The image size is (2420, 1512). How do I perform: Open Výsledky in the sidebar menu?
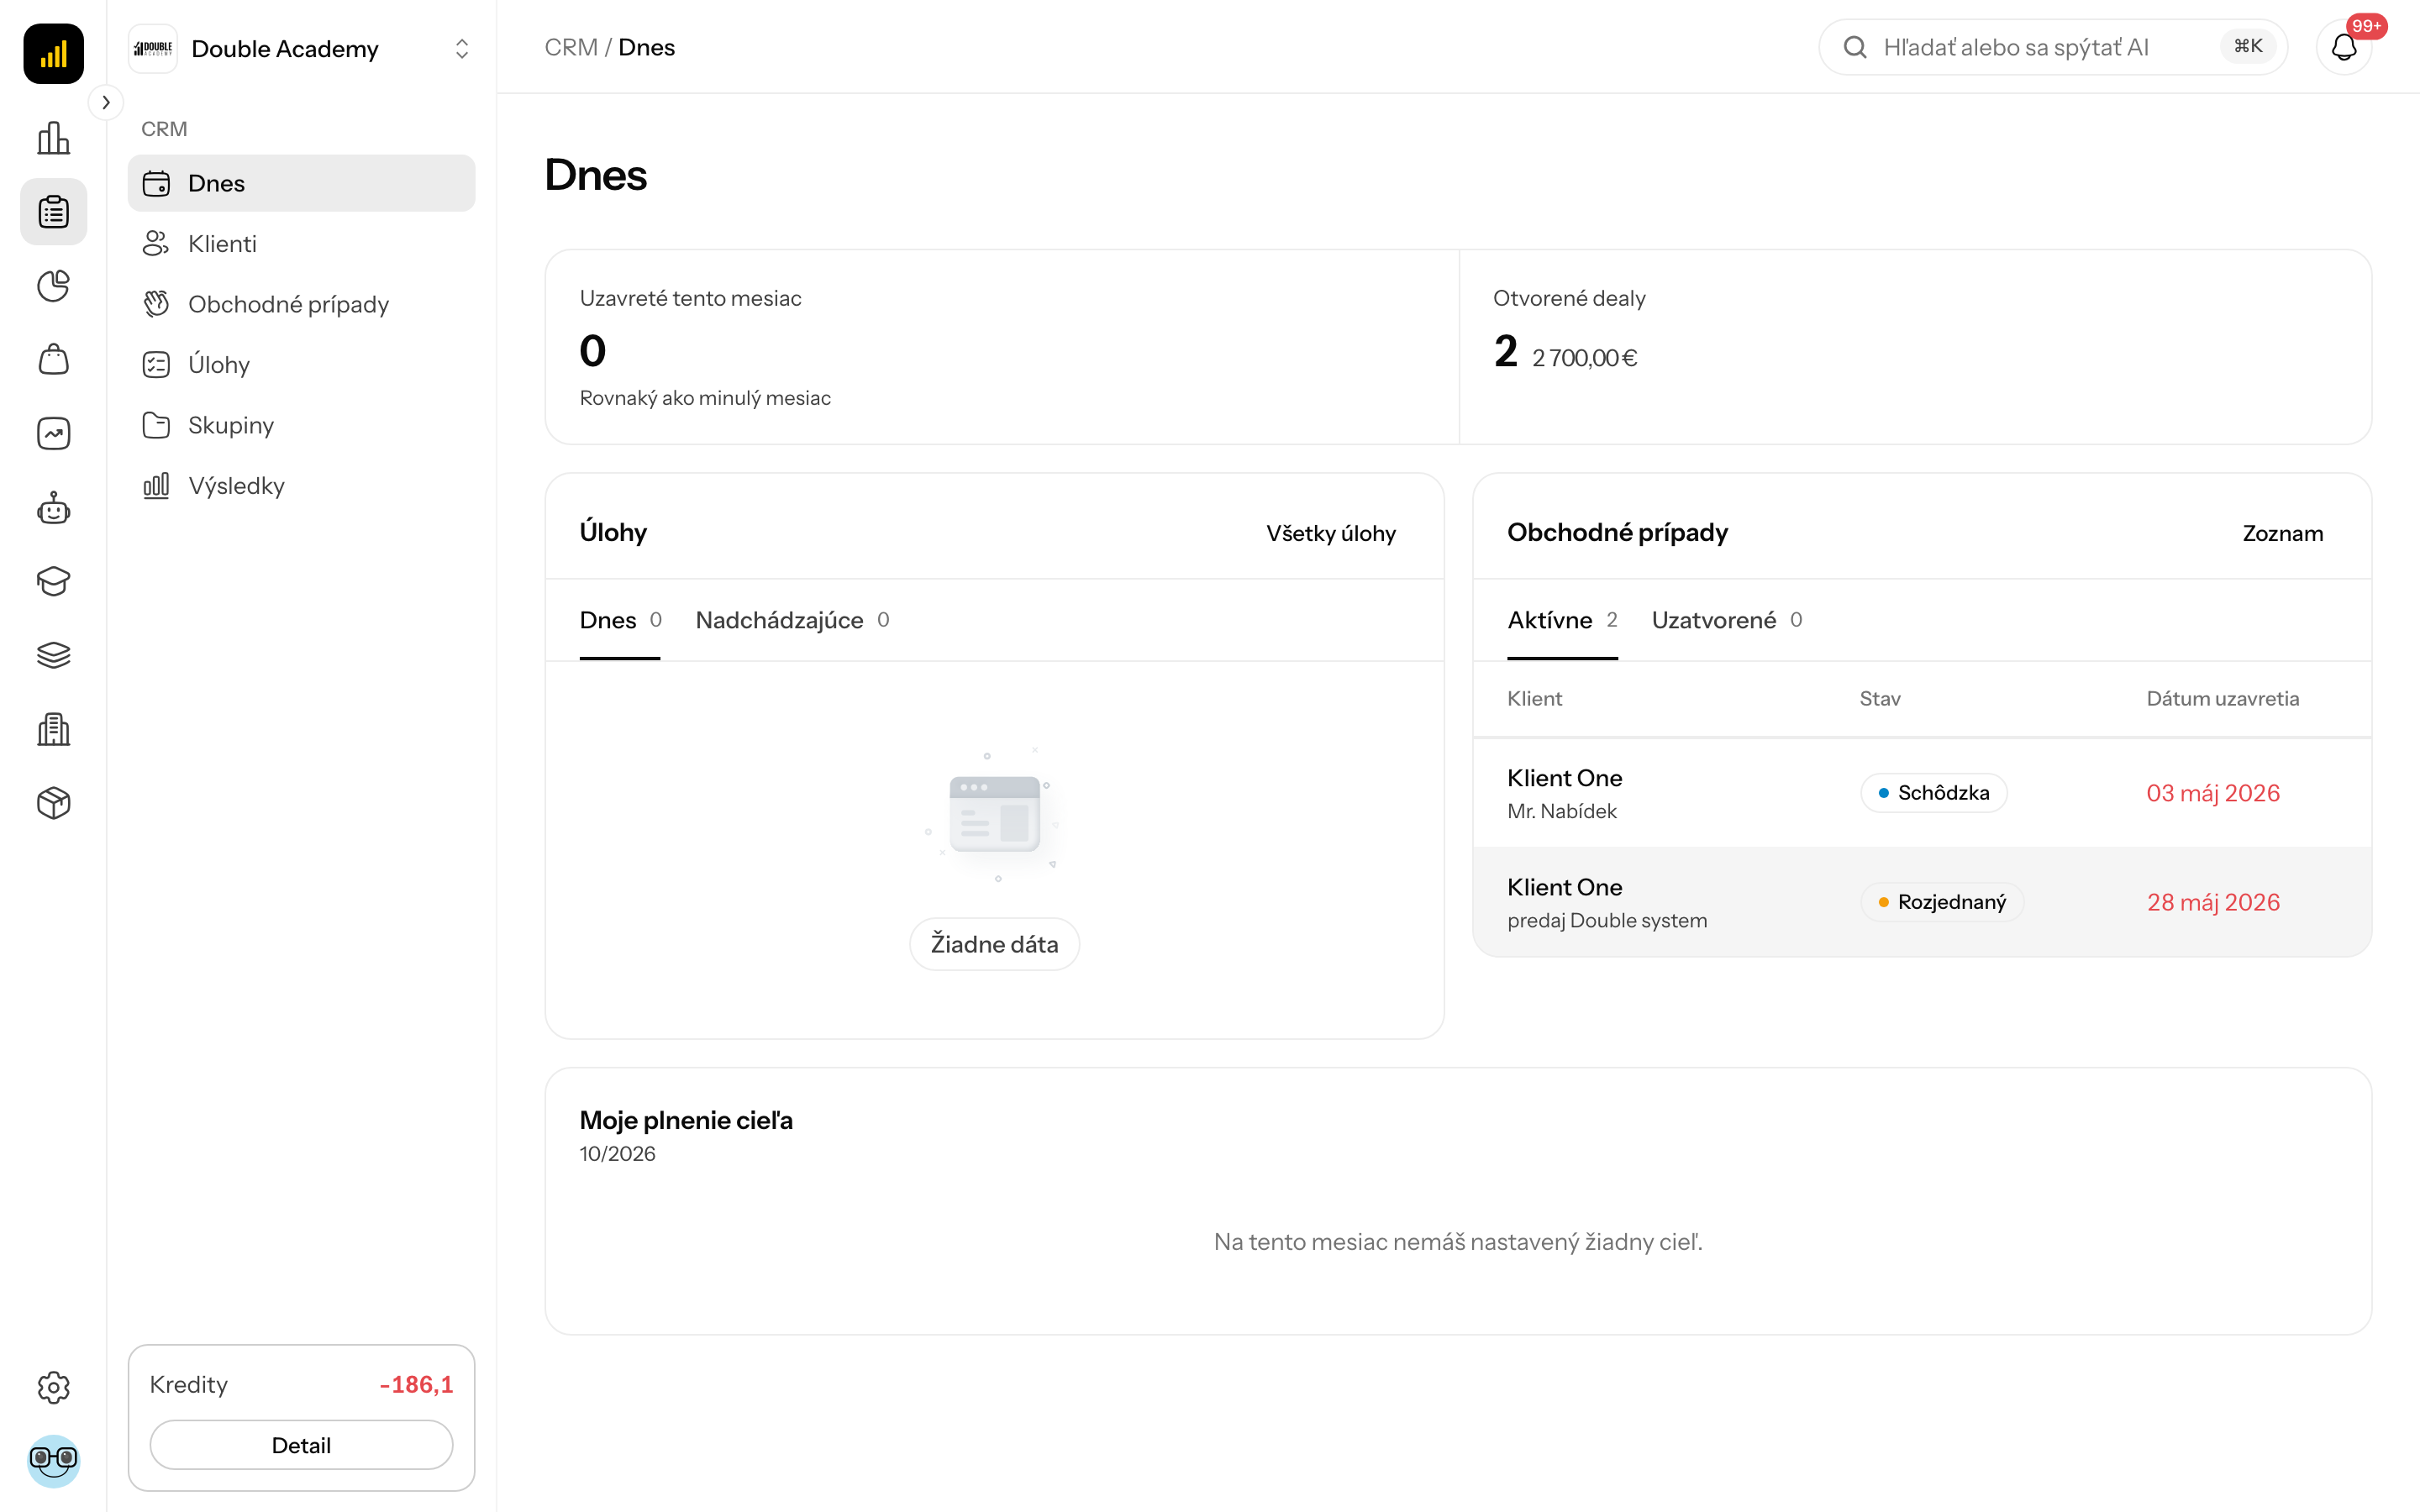coord(301,486)
